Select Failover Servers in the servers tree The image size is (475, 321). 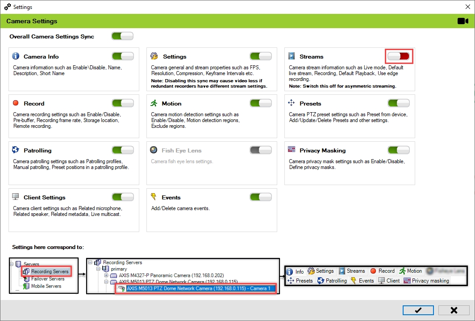coord(47,279)
